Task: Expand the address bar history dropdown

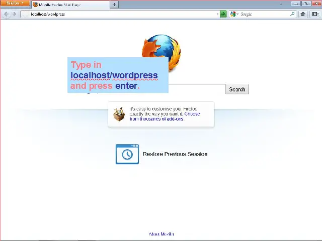Action: click(217, 14)
